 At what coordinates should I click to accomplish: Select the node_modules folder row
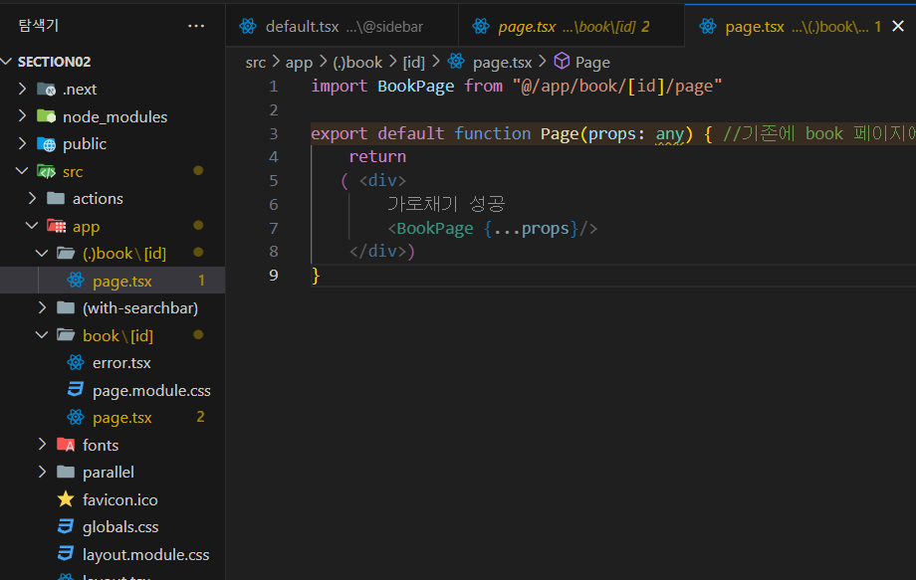[113, 116]
